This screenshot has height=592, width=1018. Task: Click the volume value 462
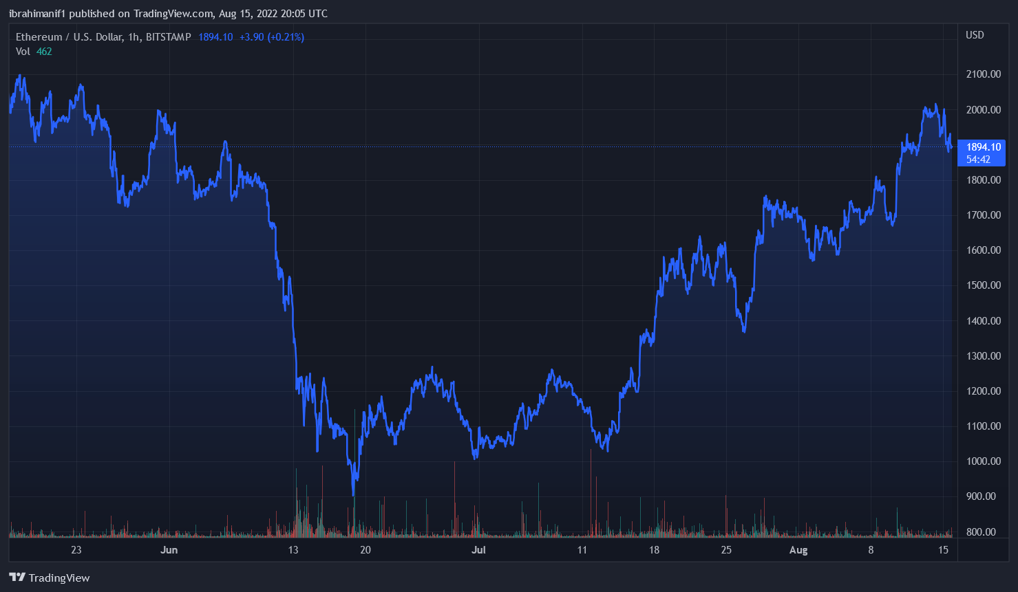44,52
